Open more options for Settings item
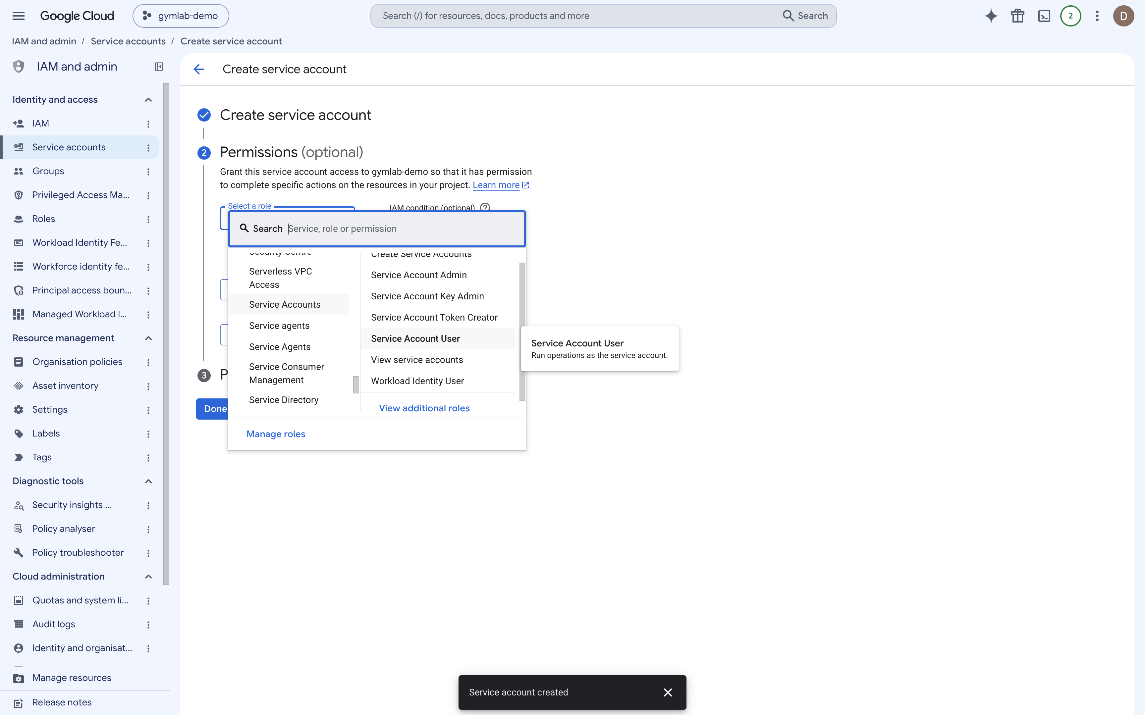This screenshot has height=715, width=1145. click(148, 410)
